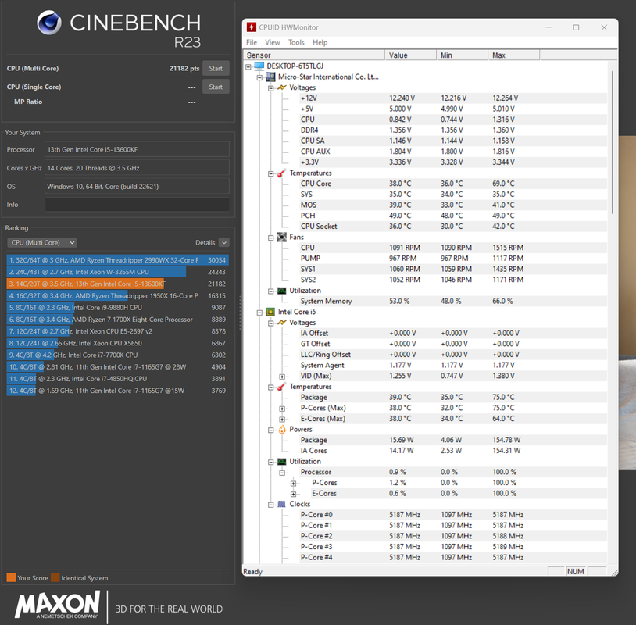Select the Intel Xeon W-3265M ranking row
Viewport: 636px width, 625px height.
(x=118, y=272)
